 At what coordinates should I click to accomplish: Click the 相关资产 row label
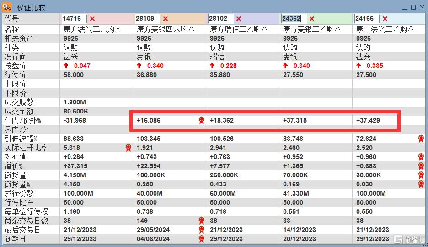[x=19, y=38]
